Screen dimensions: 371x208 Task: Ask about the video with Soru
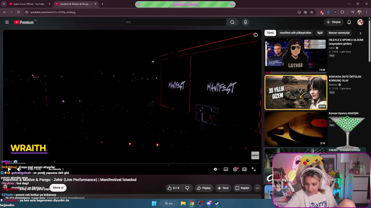point(223,188)
